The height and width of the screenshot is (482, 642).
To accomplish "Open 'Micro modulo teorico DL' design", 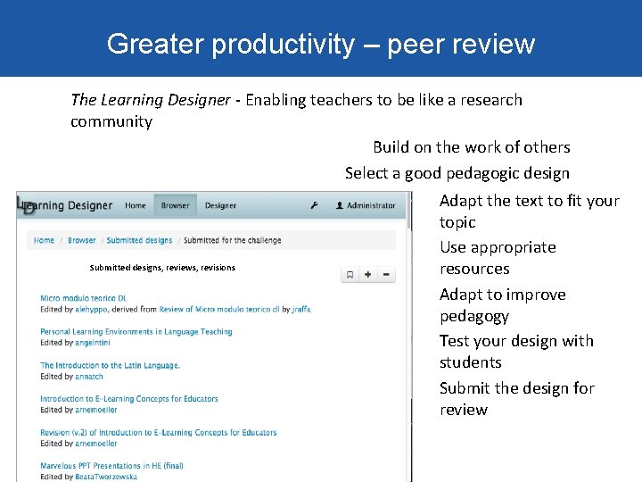I will [84, 298].
